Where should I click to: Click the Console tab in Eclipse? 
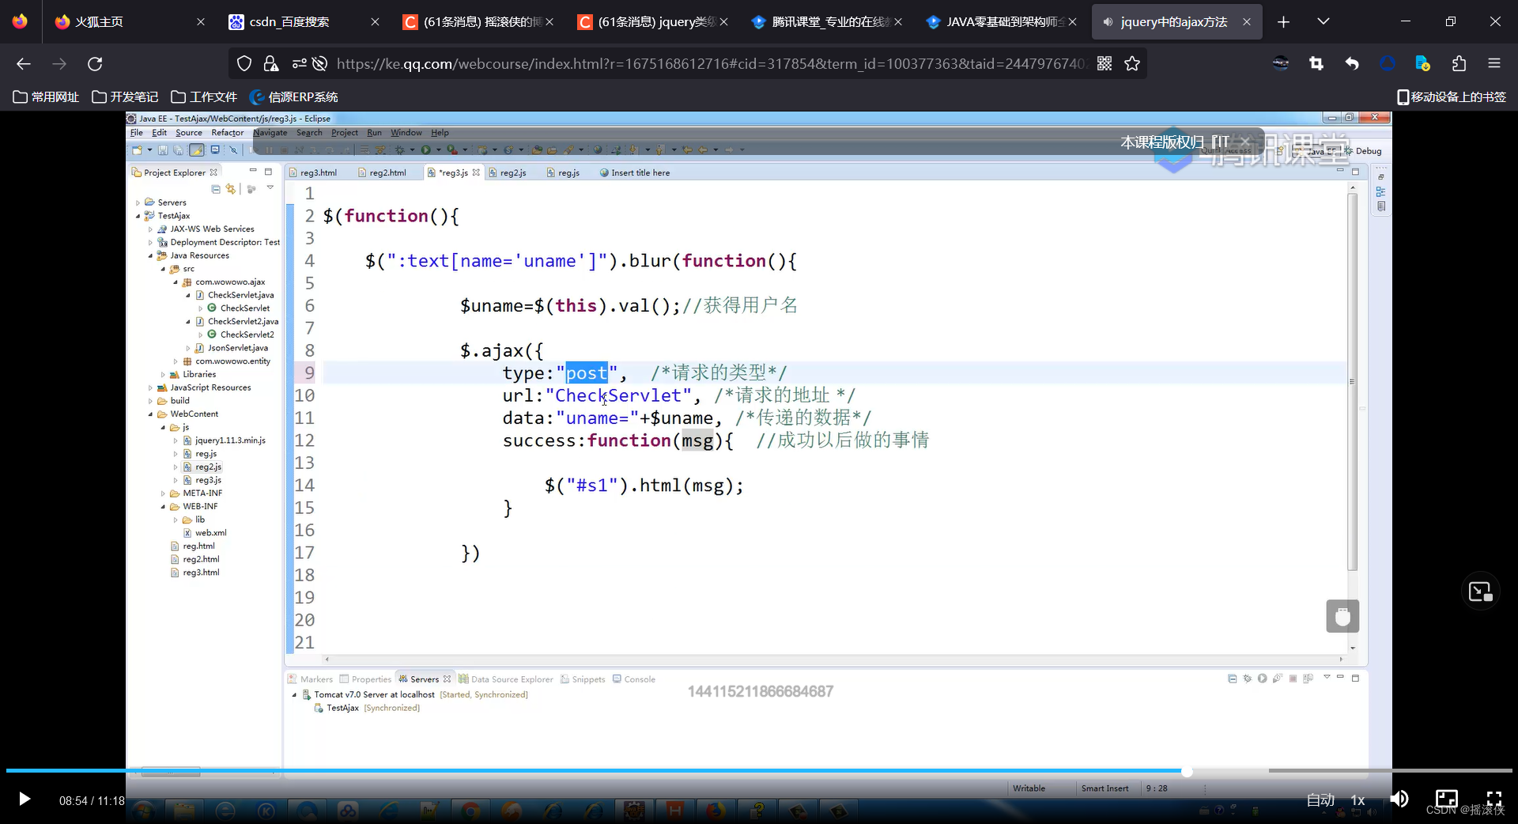click(634, 679)
